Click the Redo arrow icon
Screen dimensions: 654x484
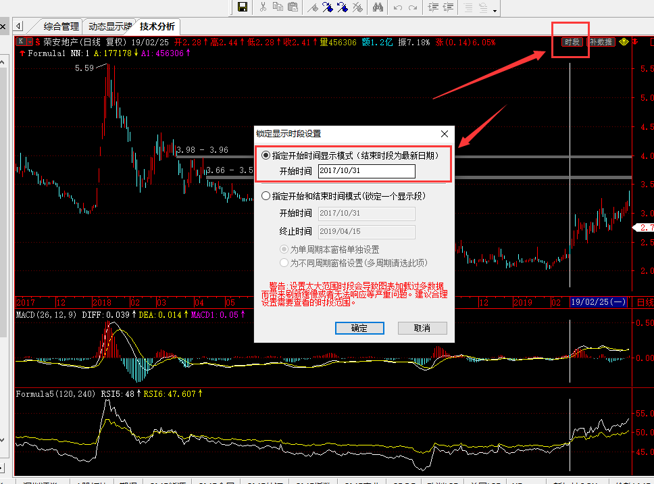point(413,7)
